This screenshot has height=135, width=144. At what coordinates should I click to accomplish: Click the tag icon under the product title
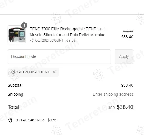point(32,40)
